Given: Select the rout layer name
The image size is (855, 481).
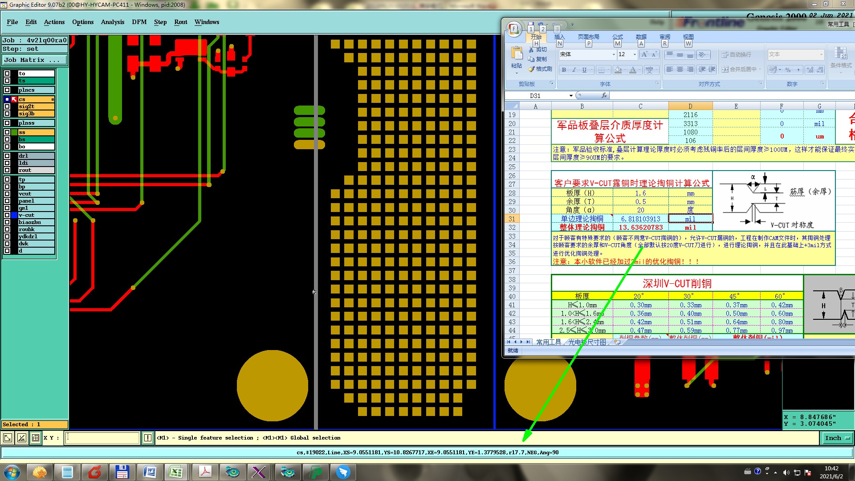Looking at the screenshot, I should pos(36,170).
